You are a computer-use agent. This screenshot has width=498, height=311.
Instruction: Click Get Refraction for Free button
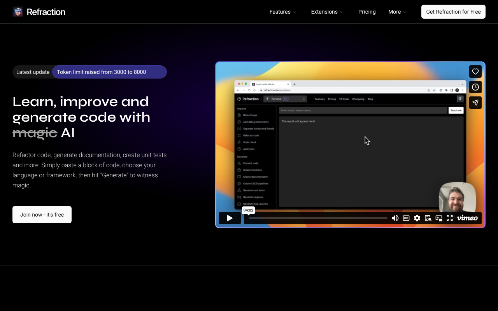coord(453,12)
